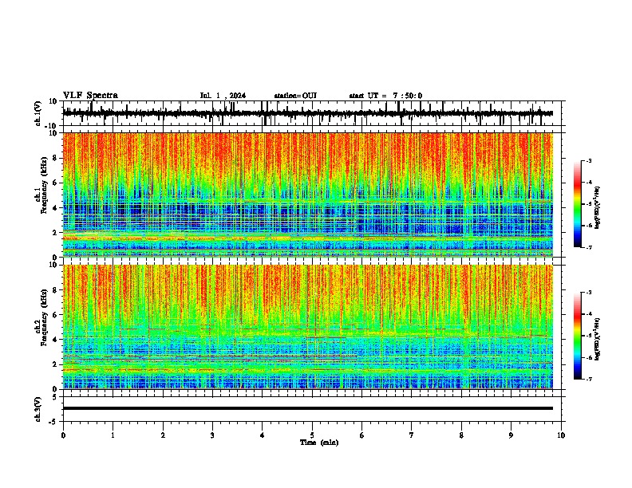
Task: Click the "ch.3(V)" axis label
Action: pyautogui.click(x=38, y=409)
